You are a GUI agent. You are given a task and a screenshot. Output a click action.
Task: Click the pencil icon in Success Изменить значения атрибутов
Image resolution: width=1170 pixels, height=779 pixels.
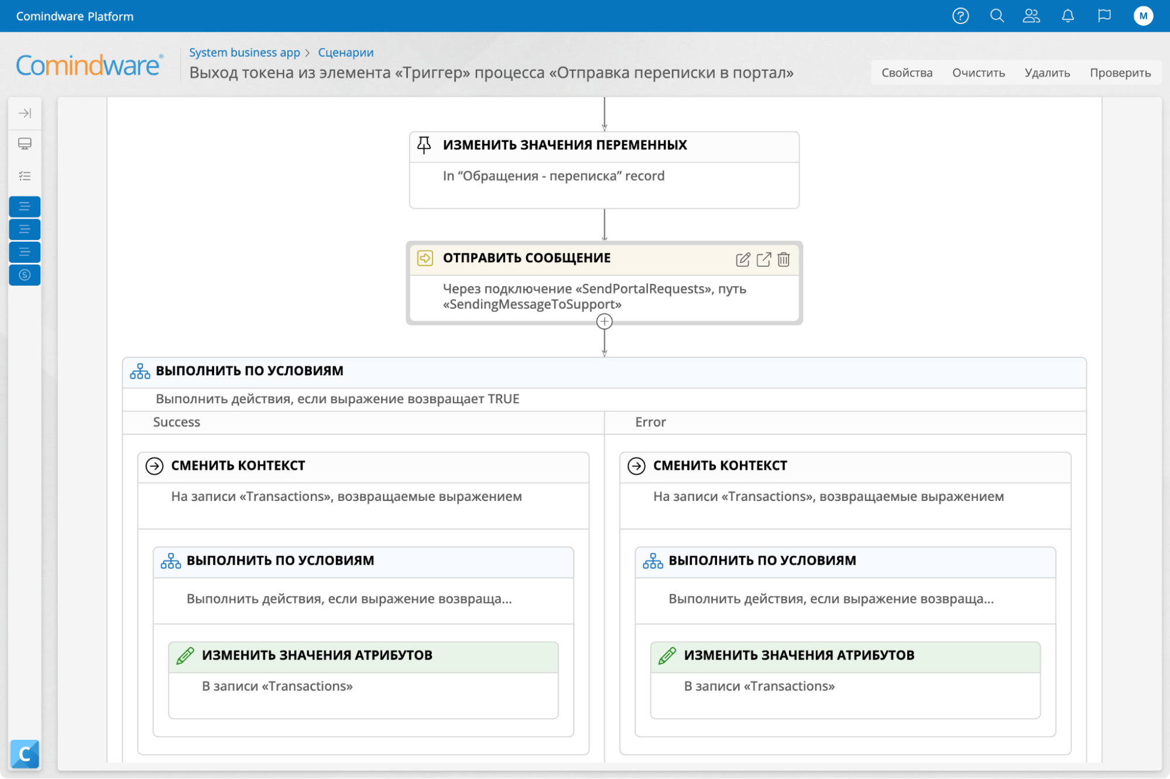(185, 656)
